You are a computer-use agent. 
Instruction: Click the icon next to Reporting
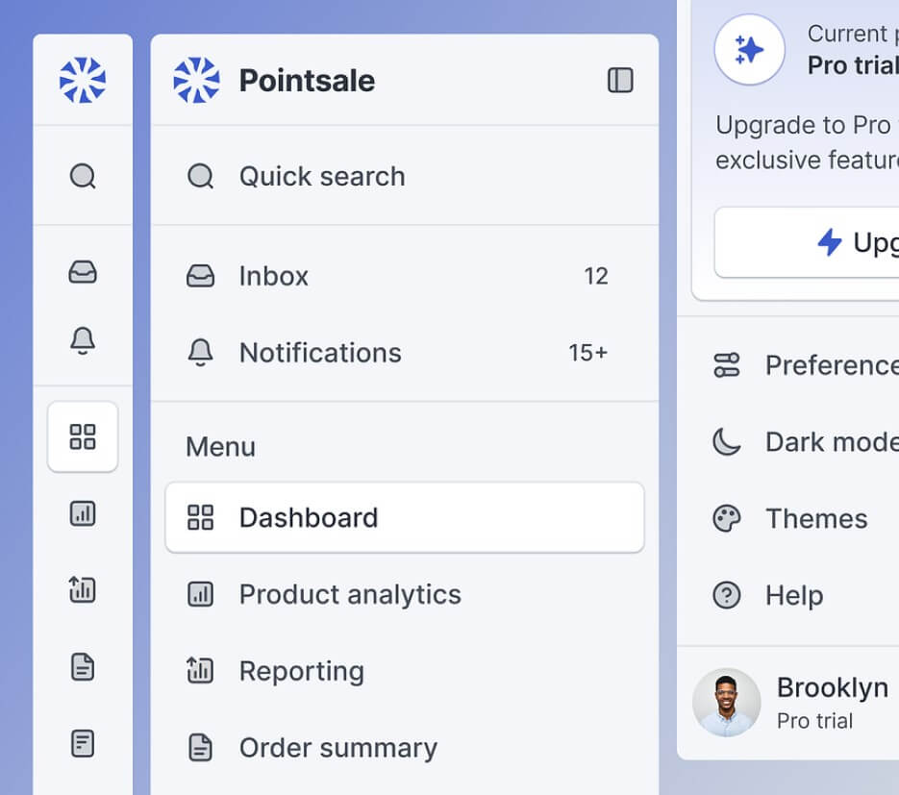point(201,671)
